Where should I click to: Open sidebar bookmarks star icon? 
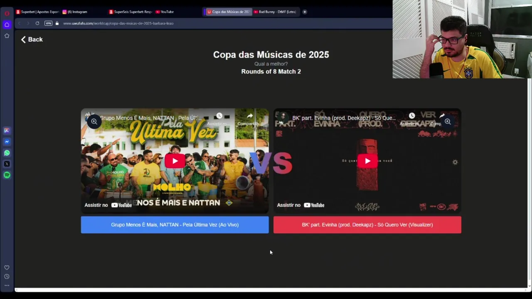coord(7,36)
